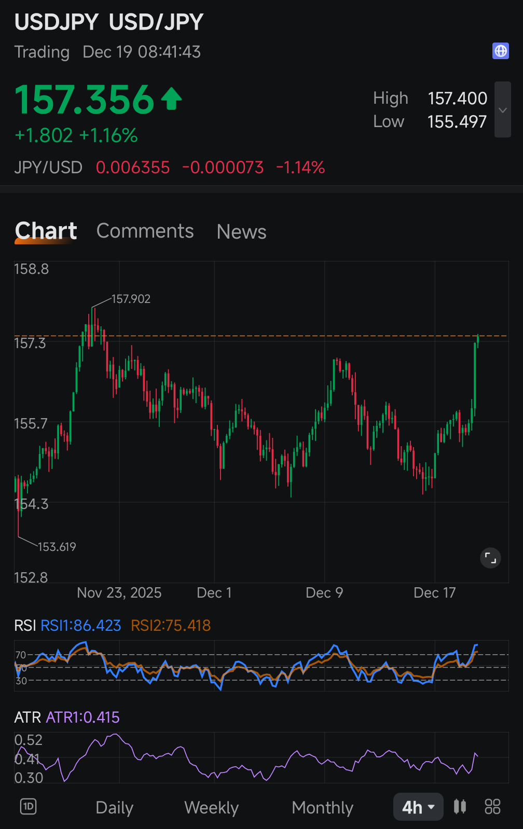The width and height of the screenshot is (523, 829).
Task: Open the 4h timeframe dropdown
Action: click(x=418, y=807)
